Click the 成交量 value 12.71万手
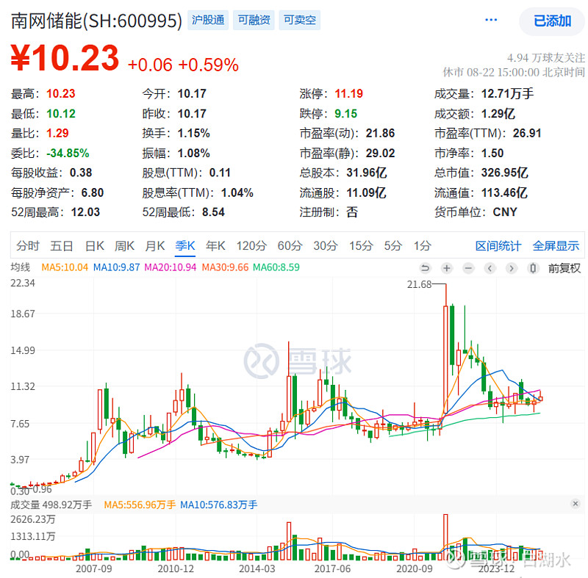The width and height of the screenshot is (588, 578). pyautogui.click(x=507, y=94)
